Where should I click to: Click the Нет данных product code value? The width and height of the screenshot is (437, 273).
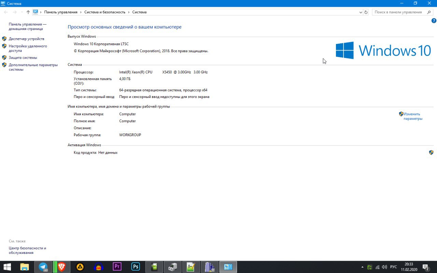pyautogui.click(x=108, y=153)
